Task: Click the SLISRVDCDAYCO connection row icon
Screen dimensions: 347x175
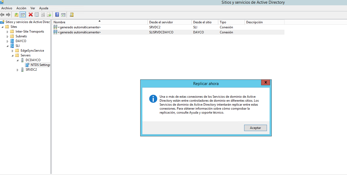Action: pos(55,32)
